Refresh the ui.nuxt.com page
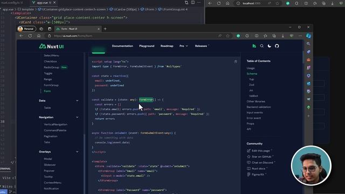The width and height of the screenshot is (345, 194). point(30,36)
